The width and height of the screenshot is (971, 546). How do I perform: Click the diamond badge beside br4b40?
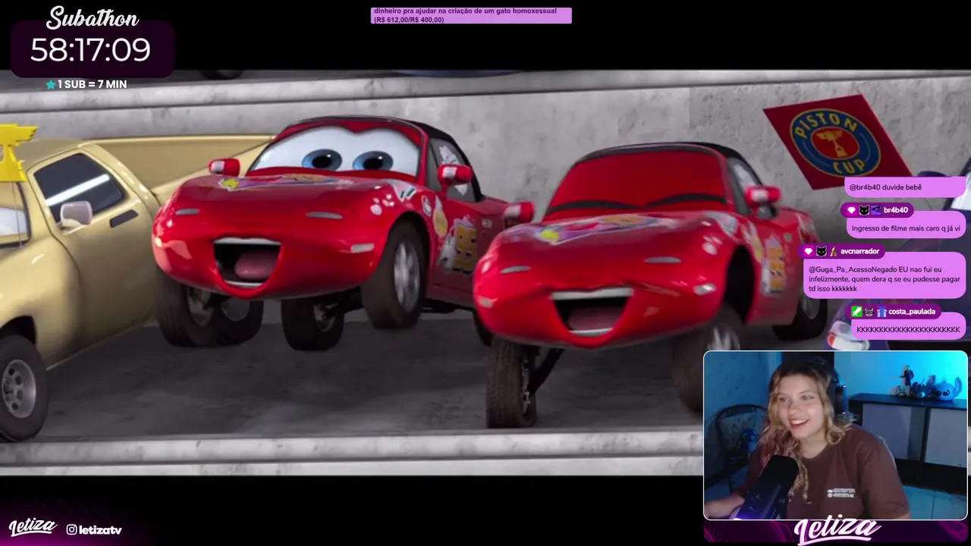pos(851,210)
